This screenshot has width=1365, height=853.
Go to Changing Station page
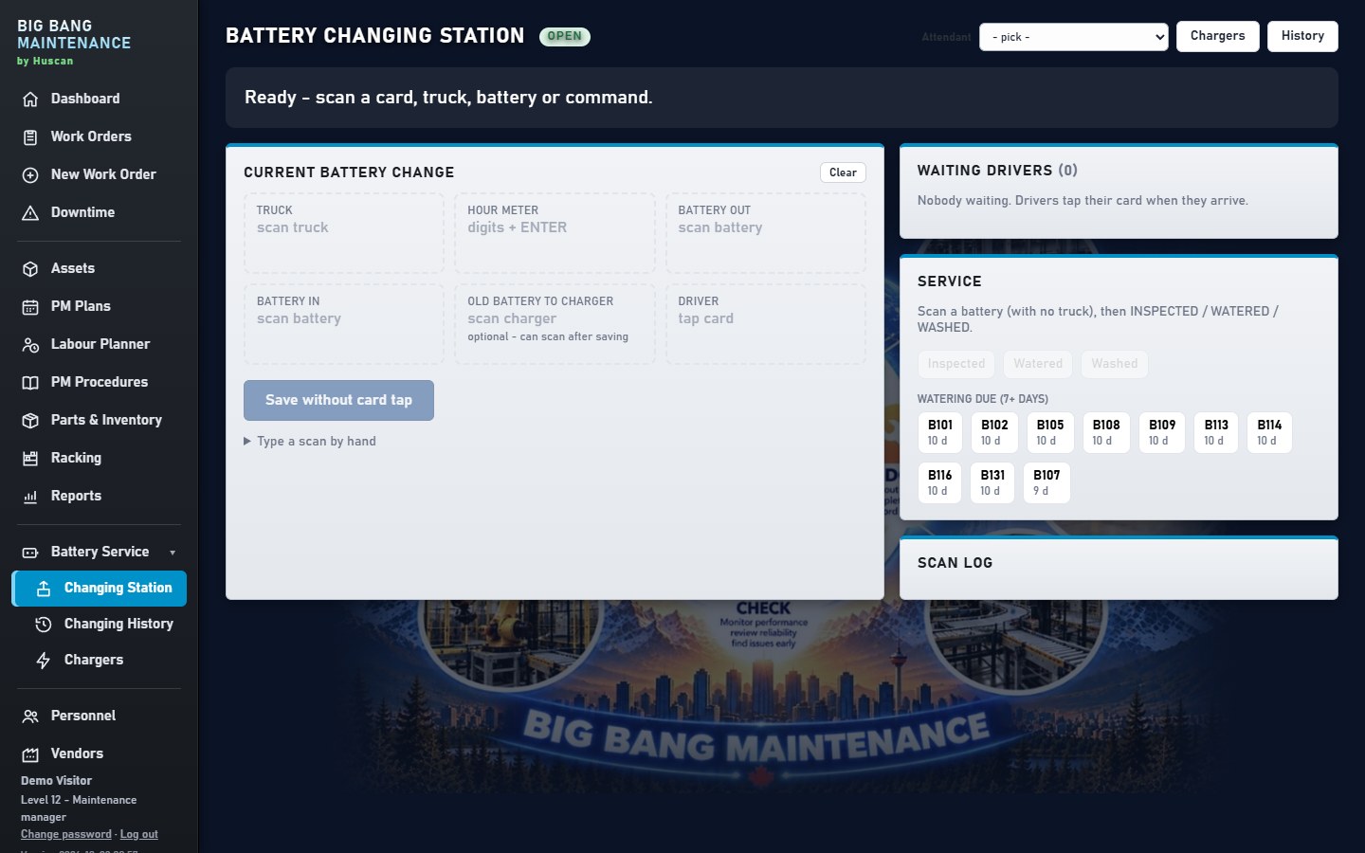[100, 589]
